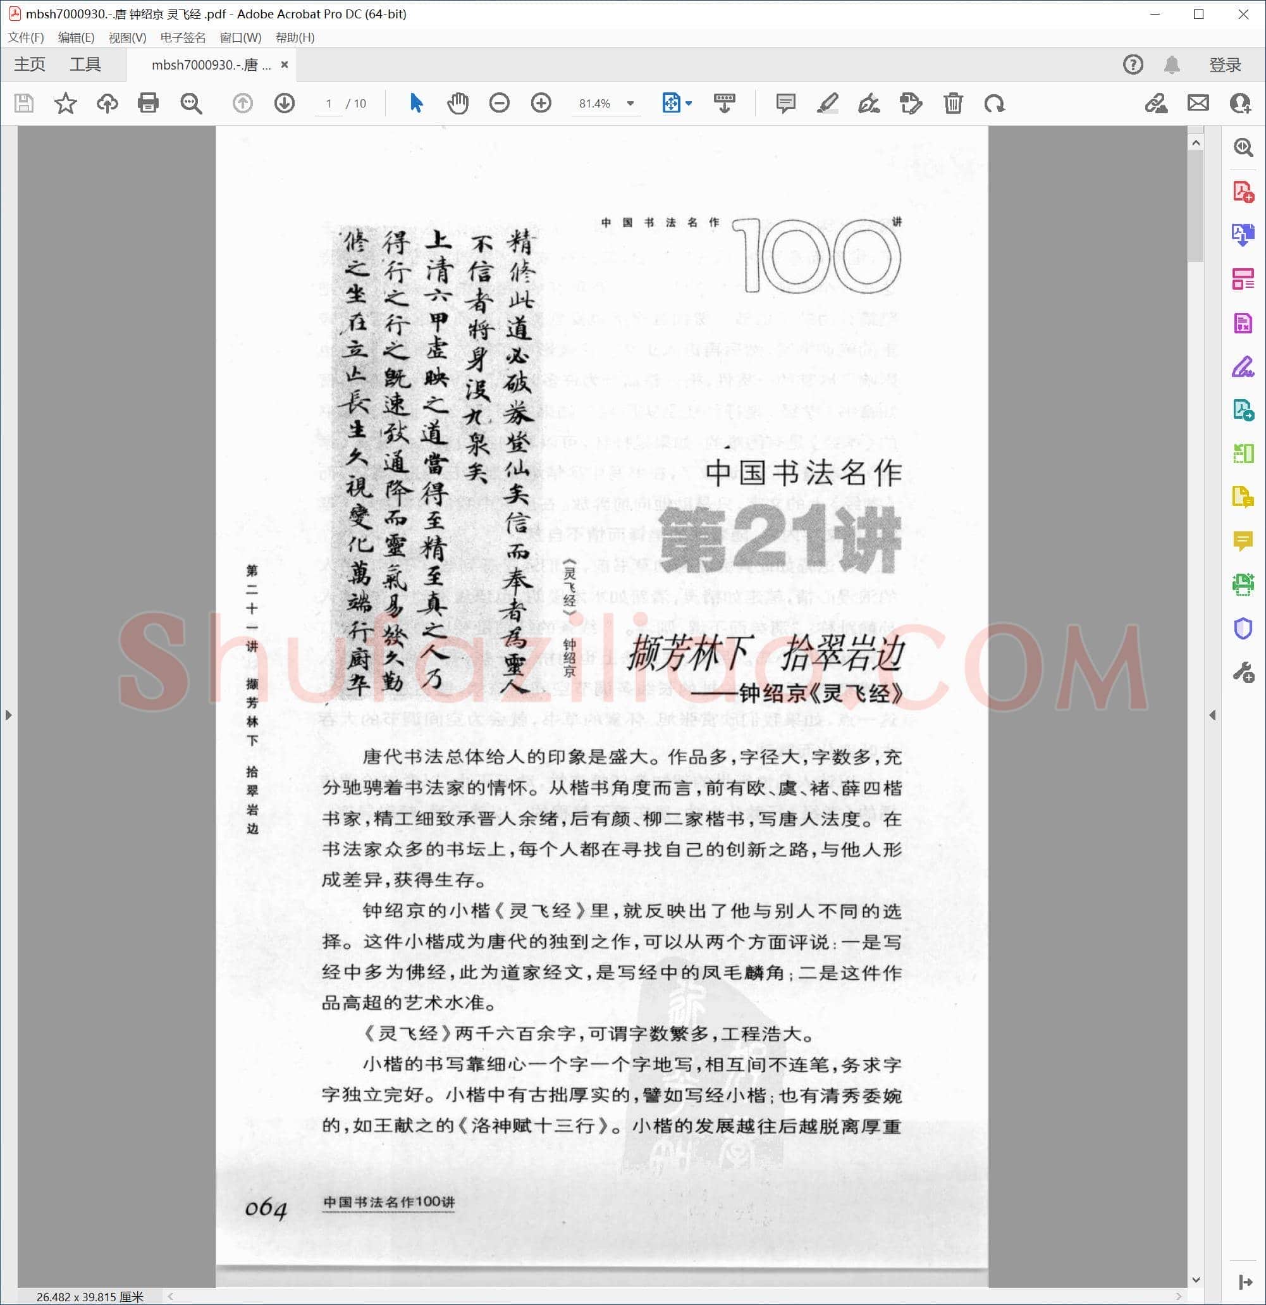Click scroll up arrow of vertical scrollbar
Image resolution: width=1266 pixels, height=1305 pixels.
(x=1195, y=143)
